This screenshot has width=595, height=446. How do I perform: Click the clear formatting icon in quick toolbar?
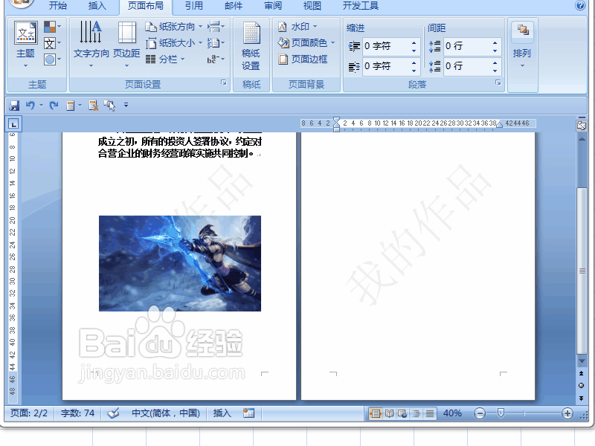(x=94, y=106)
